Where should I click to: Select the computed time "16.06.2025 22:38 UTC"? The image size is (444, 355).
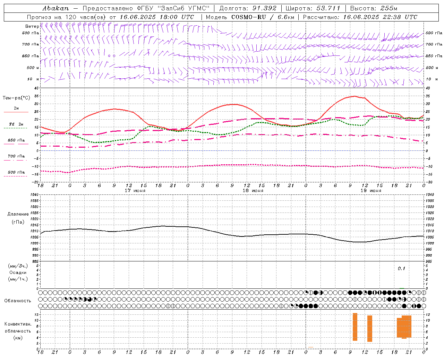click(x=380, y=17)
